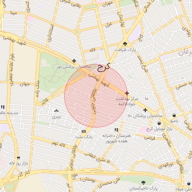Click the medical cross icon above ساختمان پزشکی نور
The width and height of the screenshot is (192, 192).
74,61
